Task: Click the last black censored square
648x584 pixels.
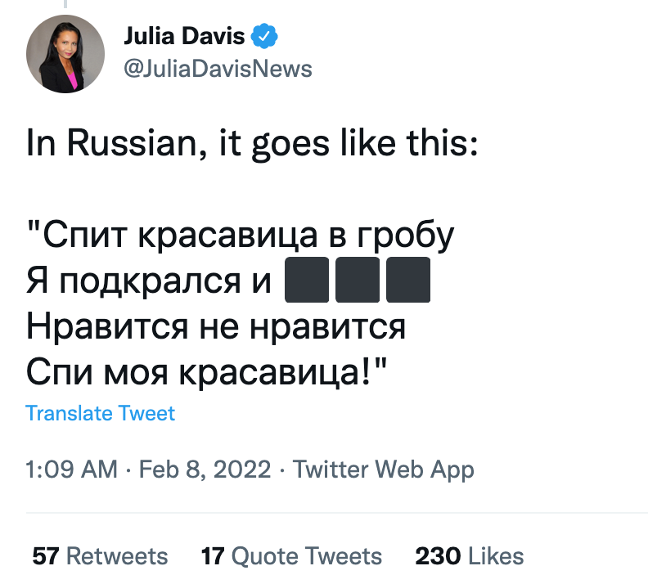Action: (x=407, y=281)
